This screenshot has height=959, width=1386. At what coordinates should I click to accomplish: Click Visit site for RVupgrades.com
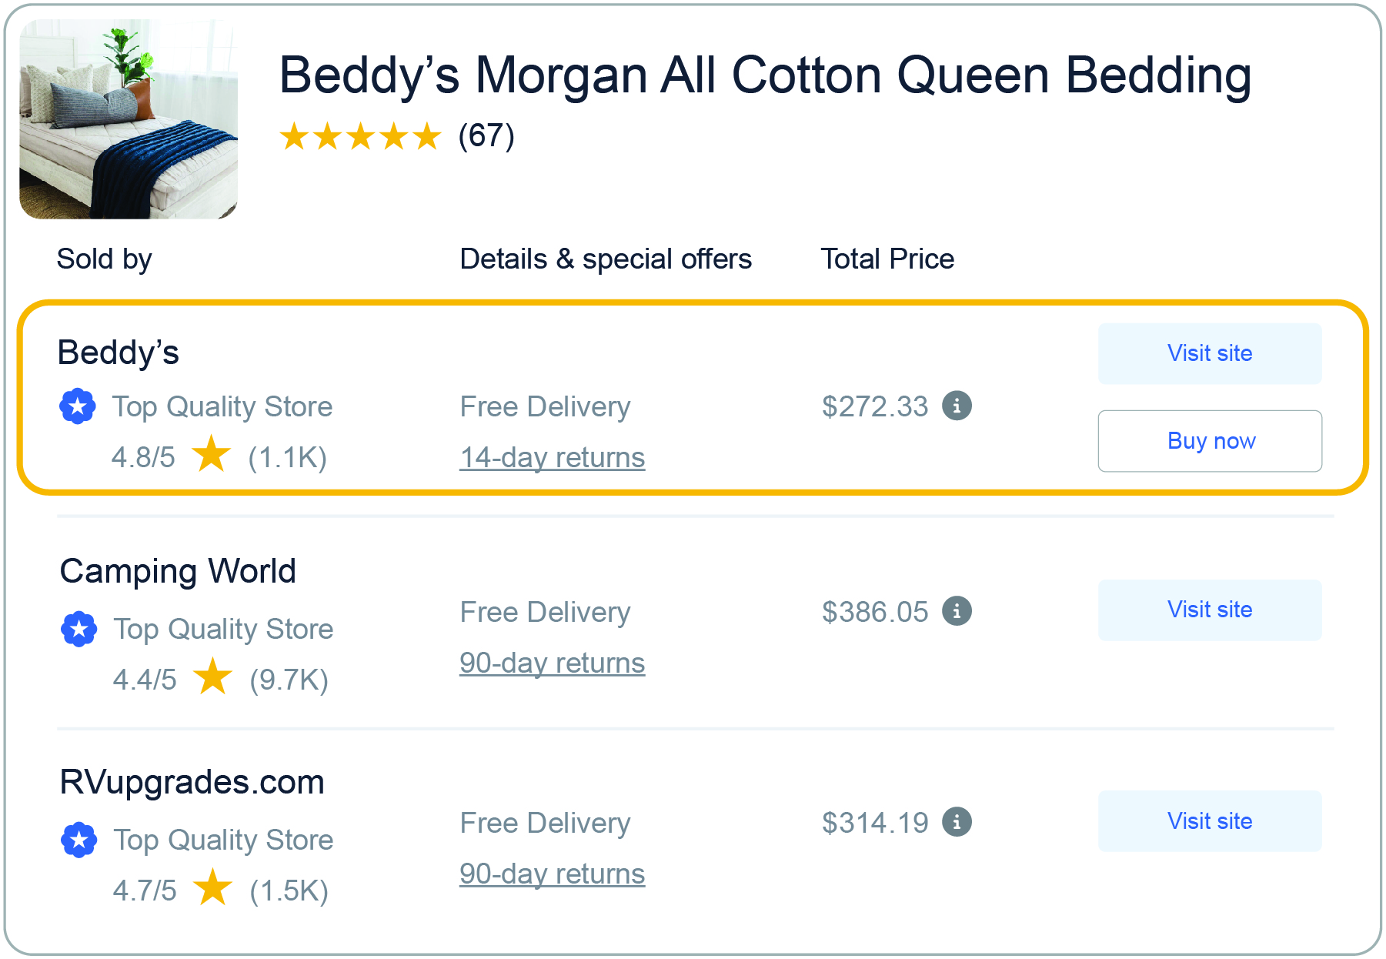point(1209,821)
